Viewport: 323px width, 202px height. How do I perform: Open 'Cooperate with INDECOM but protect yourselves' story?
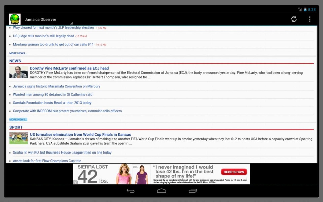pos(68,111)
